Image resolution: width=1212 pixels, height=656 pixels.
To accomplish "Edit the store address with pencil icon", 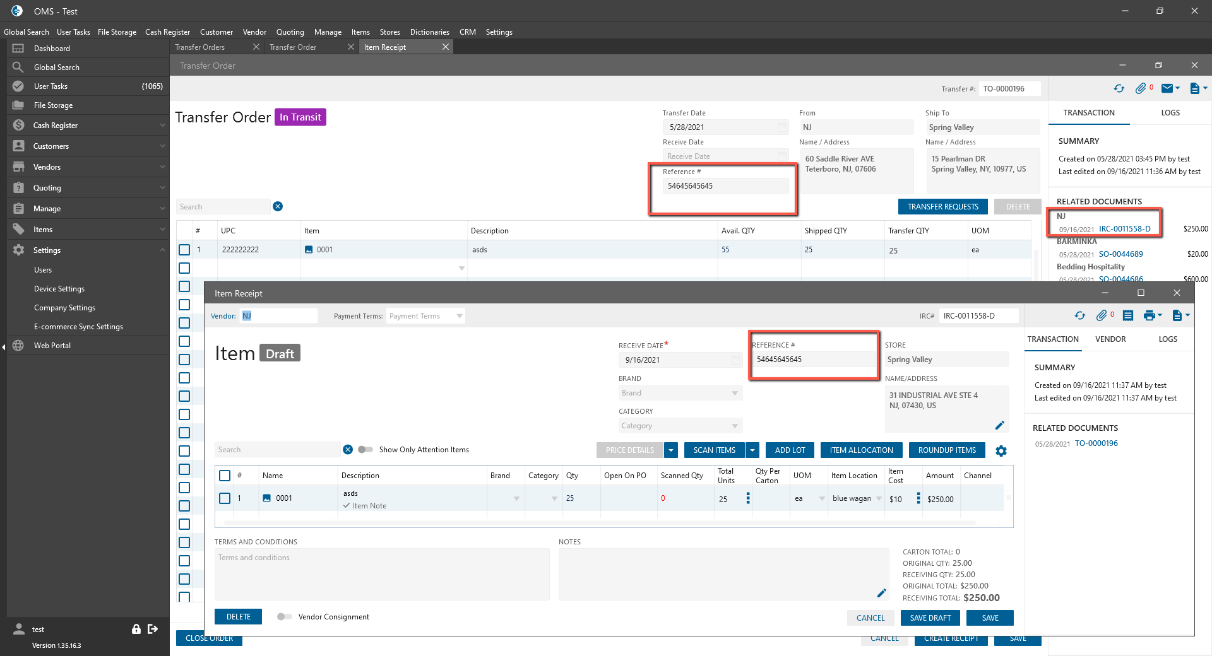I will [x=1000, y=425].
